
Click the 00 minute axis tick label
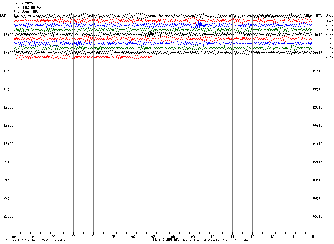[14, 237]
